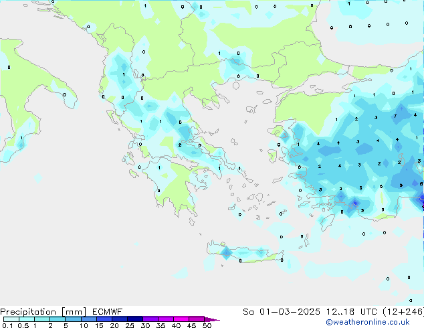Click the legend value label '0.1'
Image resolution: width=424 pixels, height=328 pixels.
click(x=7, y=325)
